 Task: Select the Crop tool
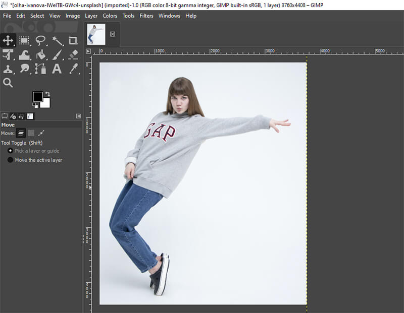(73, 40)
